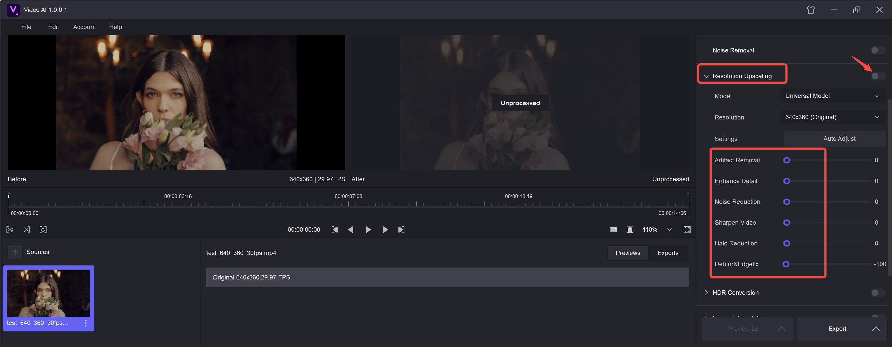
Task: Select the test_640_360_30fps video thumbnail
Action: tap(48, 293)
